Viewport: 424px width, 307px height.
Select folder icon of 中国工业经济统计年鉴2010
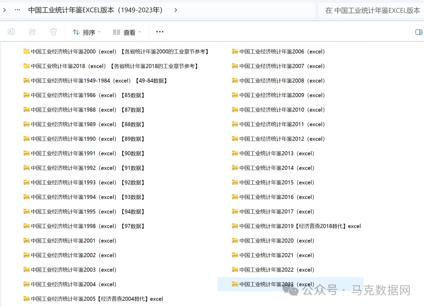(x=235, y=110)
